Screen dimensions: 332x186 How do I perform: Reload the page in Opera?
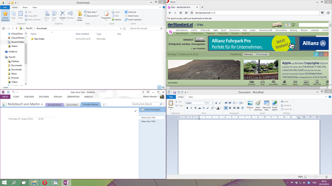click(181, 13)
